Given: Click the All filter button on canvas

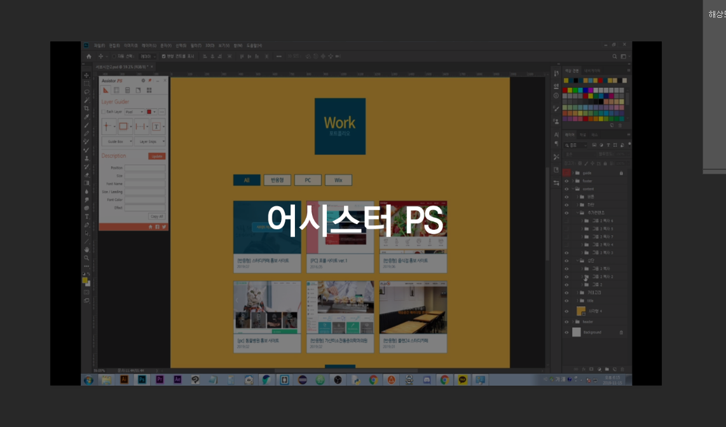Looking at the screenshot, I should pyautogui.click(x=247, y=180).
